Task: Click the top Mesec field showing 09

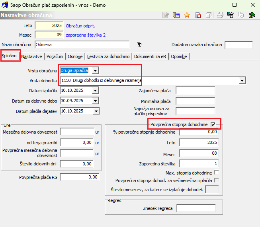Action: [49, 35]
